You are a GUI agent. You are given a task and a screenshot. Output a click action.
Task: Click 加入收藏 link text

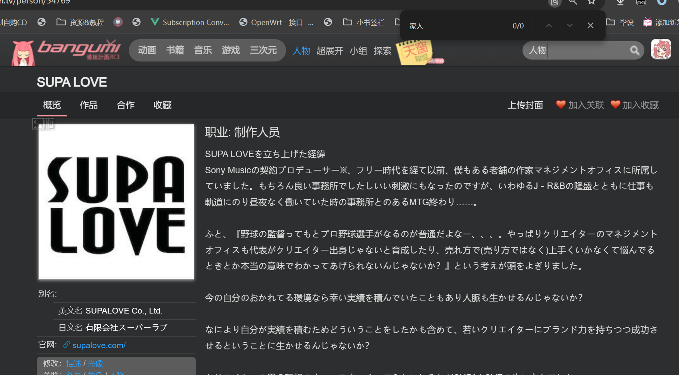(641, 105)
